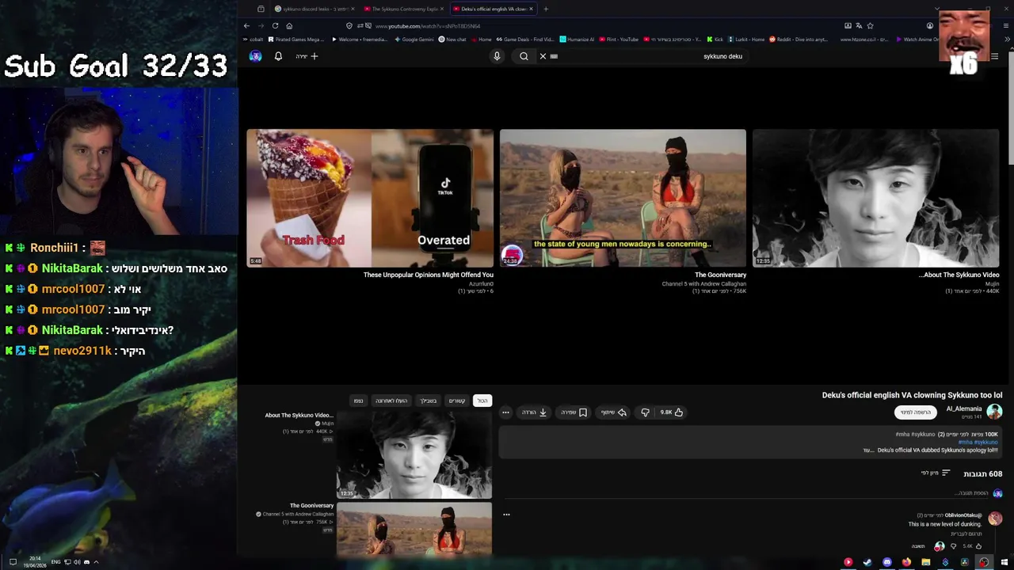Click the YouTube search magnifier icon

coord(524,56)
